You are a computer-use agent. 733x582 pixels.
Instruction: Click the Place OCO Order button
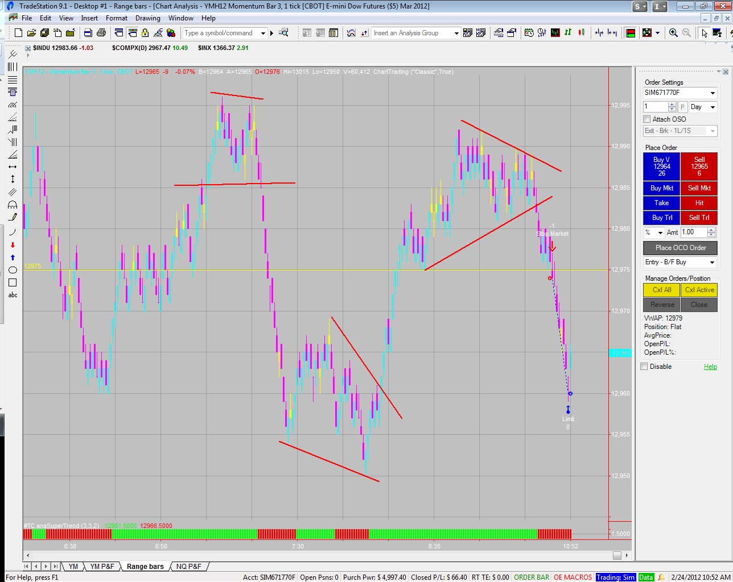681,248
